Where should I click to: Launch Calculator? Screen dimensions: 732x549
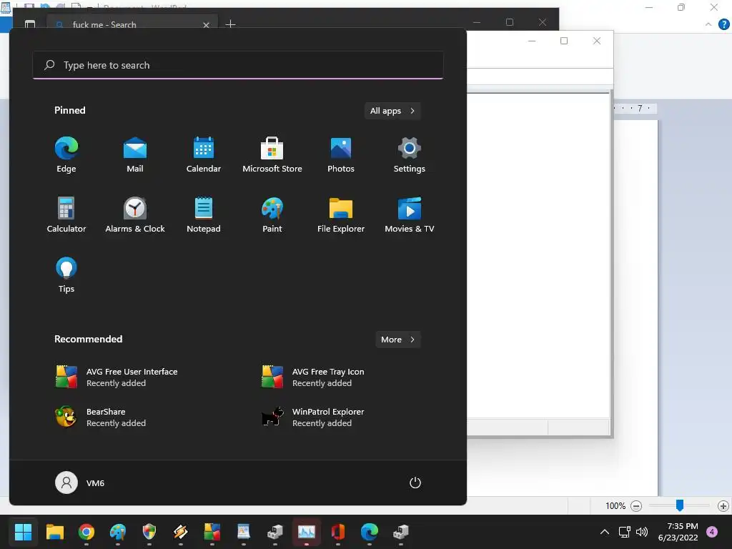[66, 215]
